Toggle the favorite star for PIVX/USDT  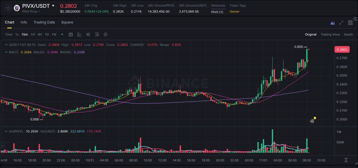[x=8, y=8]
